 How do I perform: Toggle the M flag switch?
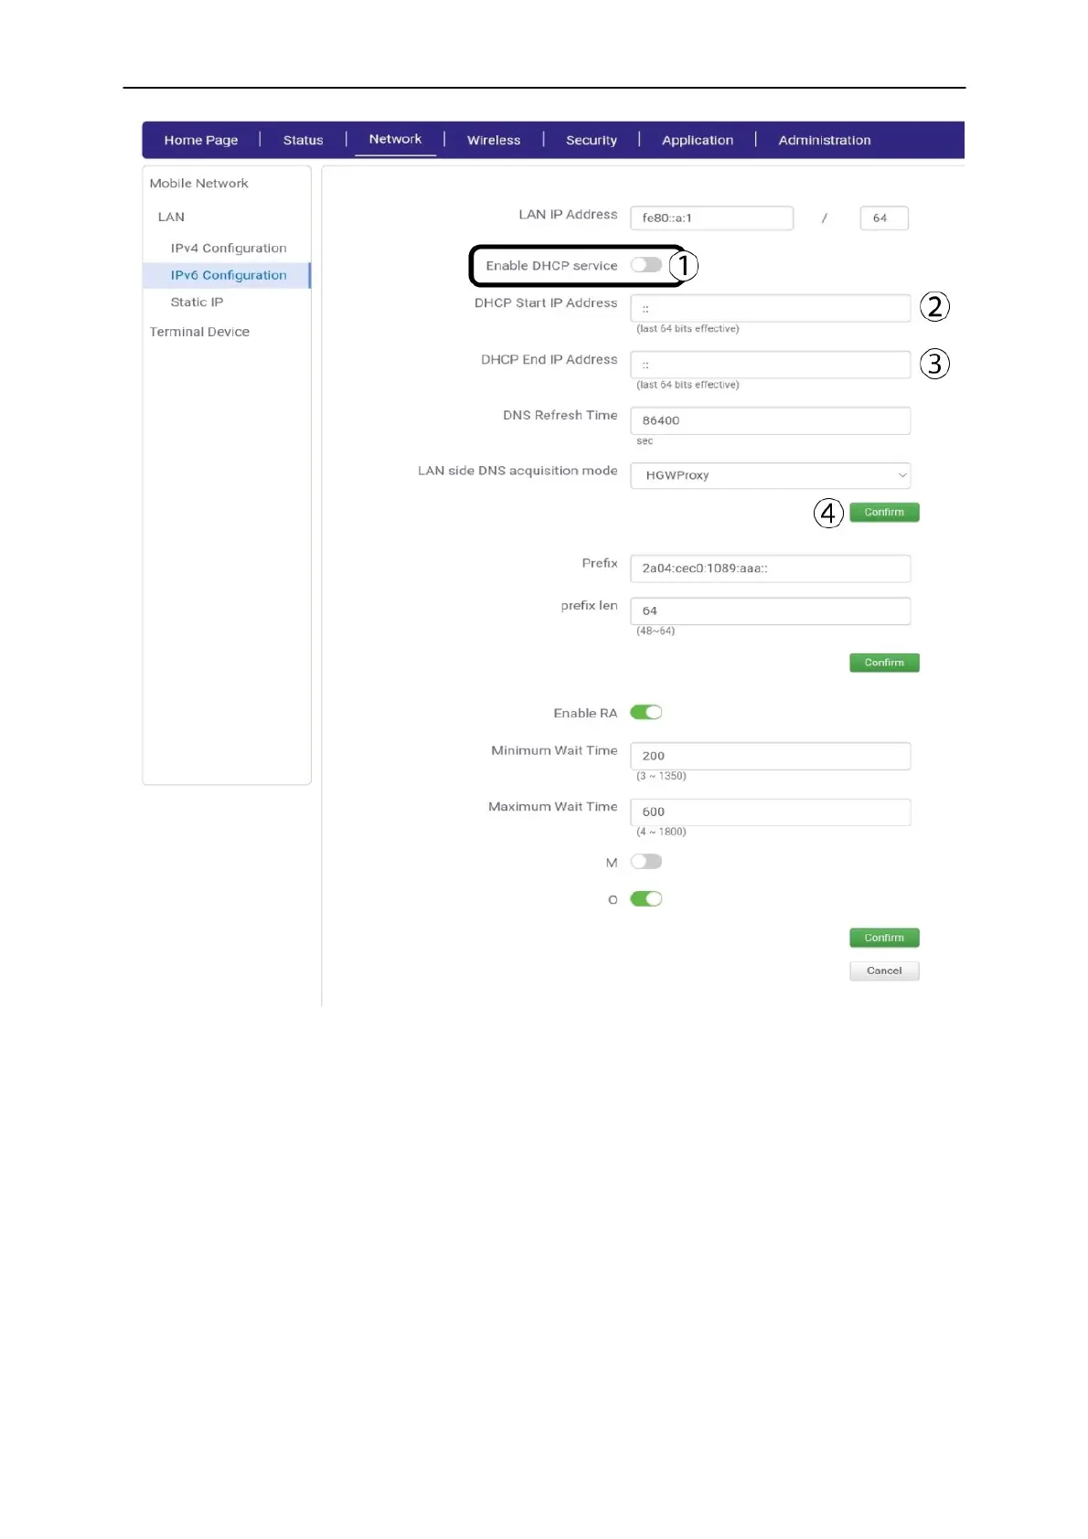point(645,862)
